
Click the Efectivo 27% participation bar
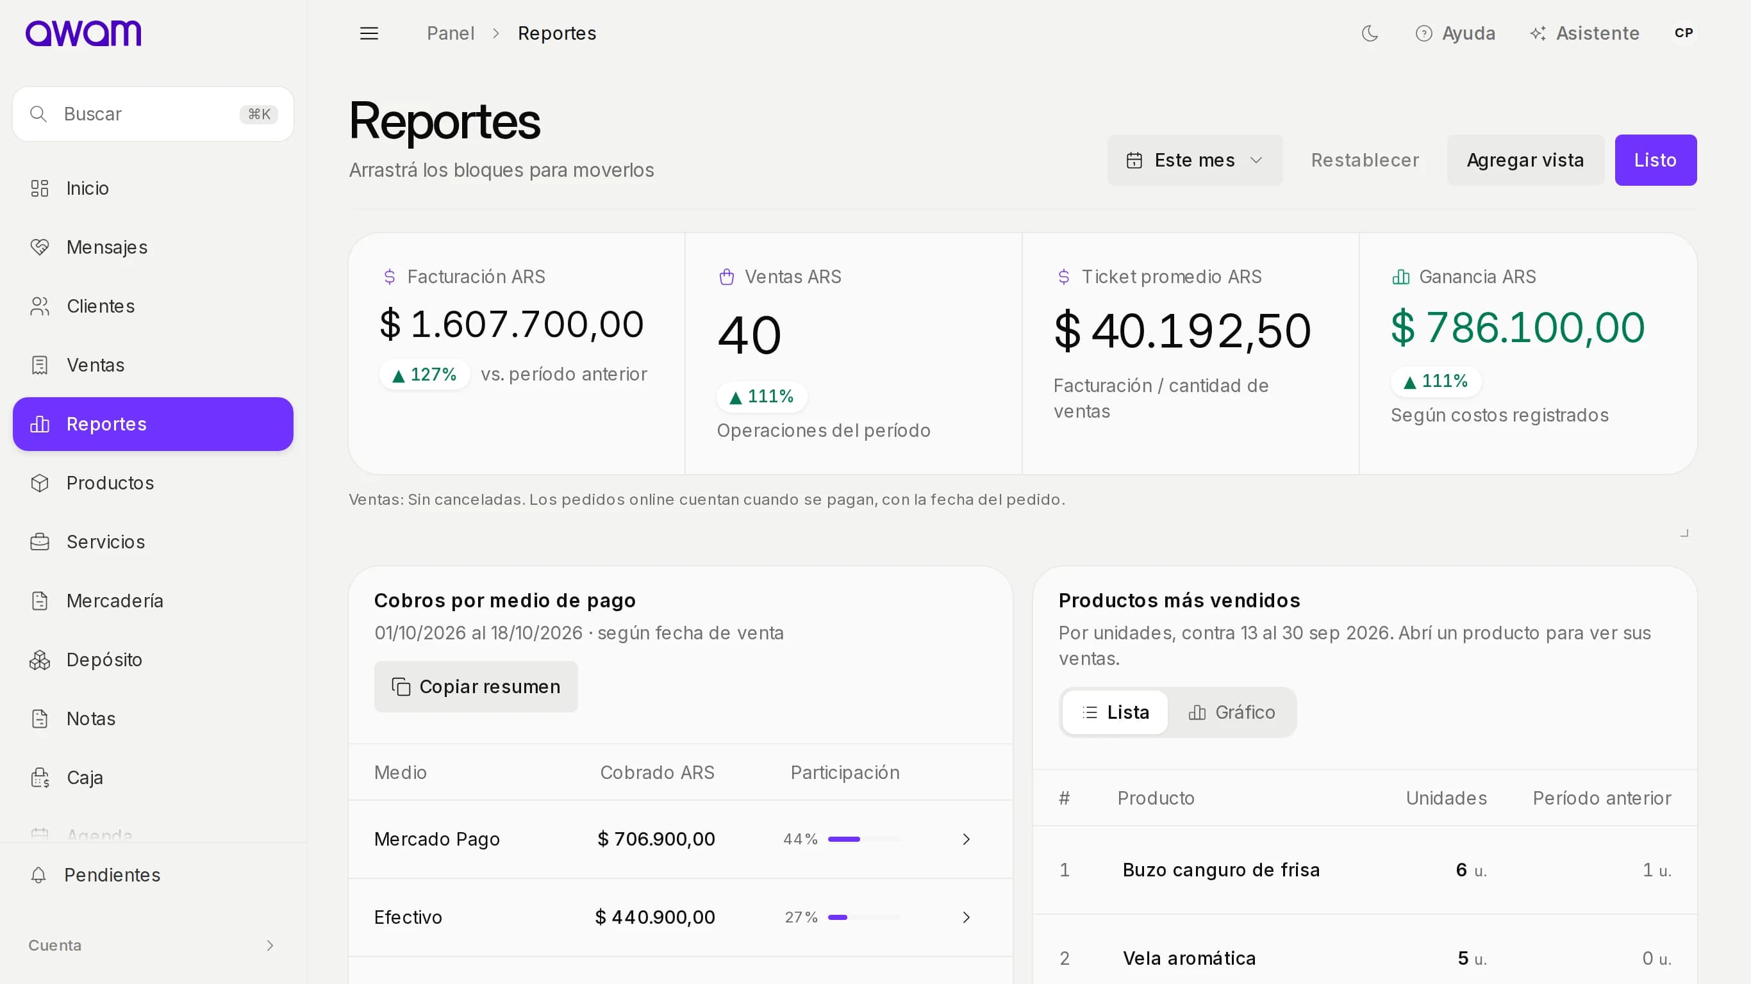coord(864,917)
